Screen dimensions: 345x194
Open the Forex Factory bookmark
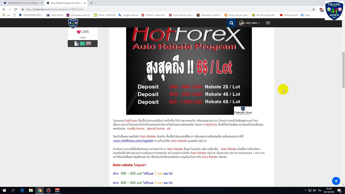55,15
